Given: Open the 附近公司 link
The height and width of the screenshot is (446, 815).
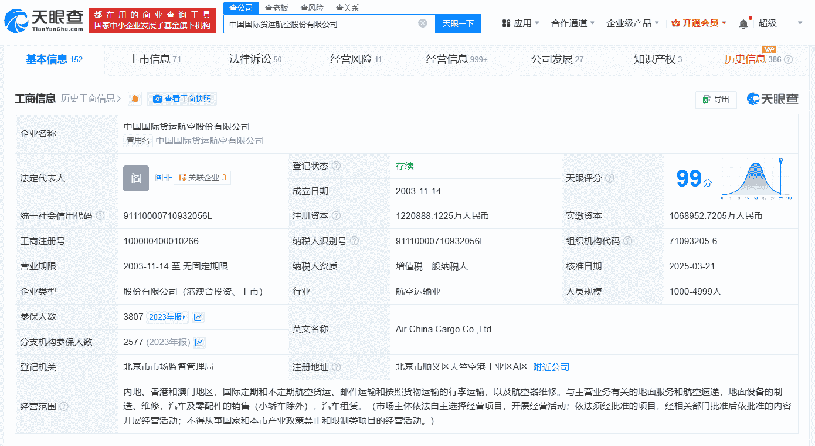Looking at the screenshot, I should pos(551,367).
